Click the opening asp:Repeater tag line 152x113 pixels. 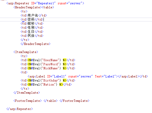point(45,3)
